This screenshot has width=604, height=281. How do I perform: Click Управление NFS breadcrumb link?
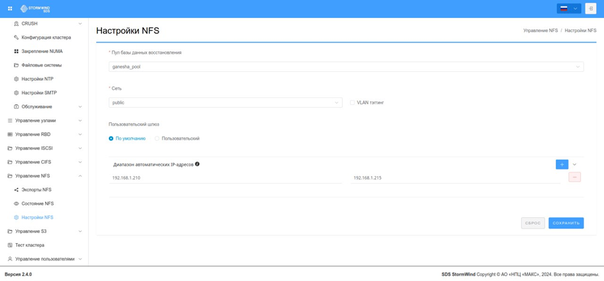click(541, 30)
